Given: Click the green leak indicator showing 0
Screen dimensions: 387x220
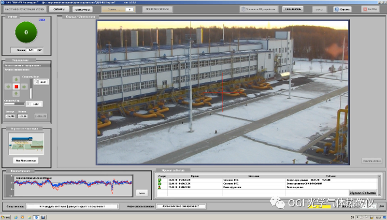Looking at the screenshot, I should (x=26, y=32).
